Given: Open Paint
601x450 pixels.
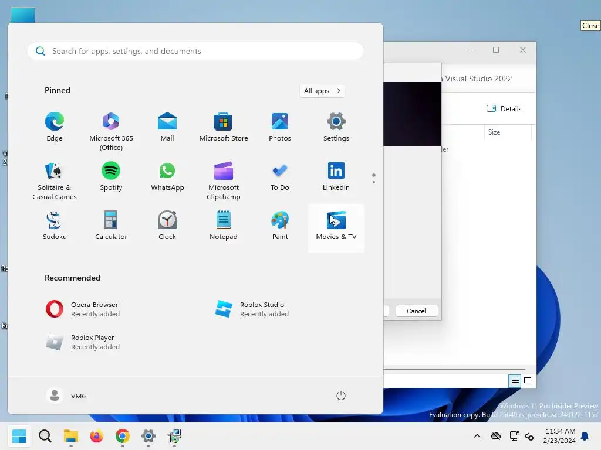Looking at the screenshot, I should [280, 226].
